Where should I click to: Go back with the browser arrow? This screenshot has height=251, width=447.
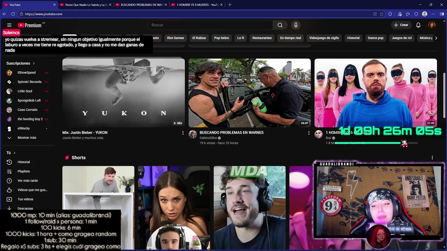pos(5,14)
